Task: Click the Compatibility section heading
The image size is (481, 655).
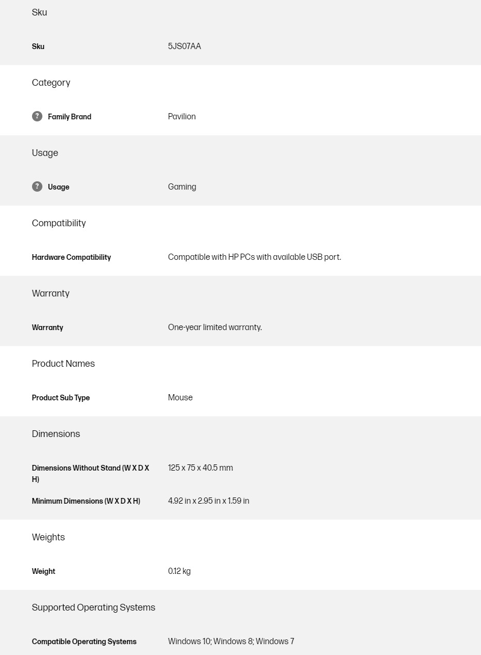Action: pos(59,223)
